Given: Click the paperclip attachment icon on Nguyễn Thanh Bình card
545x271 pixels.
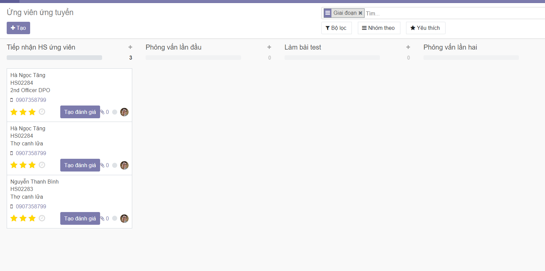Looking at the screenshot, I should pos(102,219).
